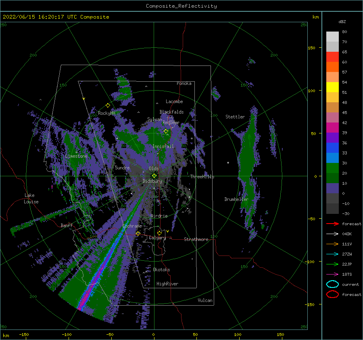363x340 pixels.
Task: Click the yellow diamond marker above Calgary
Action: pos(159,233)
